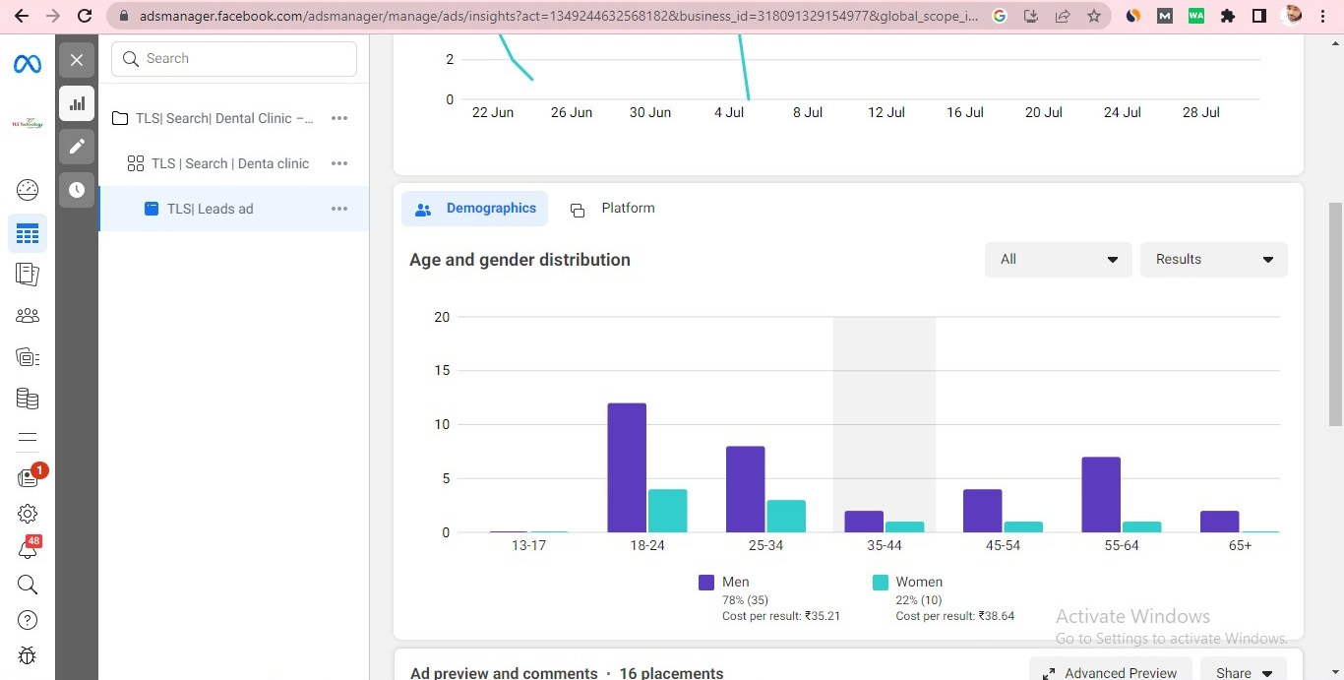Open the charts insights view icon
The height and width of the screenshot is (680, 1344).
click(77, 103)
